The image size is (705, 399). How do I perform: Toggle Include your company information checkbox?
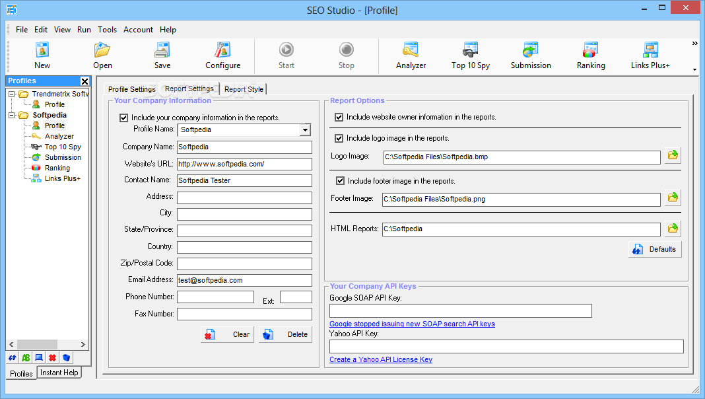123,118
